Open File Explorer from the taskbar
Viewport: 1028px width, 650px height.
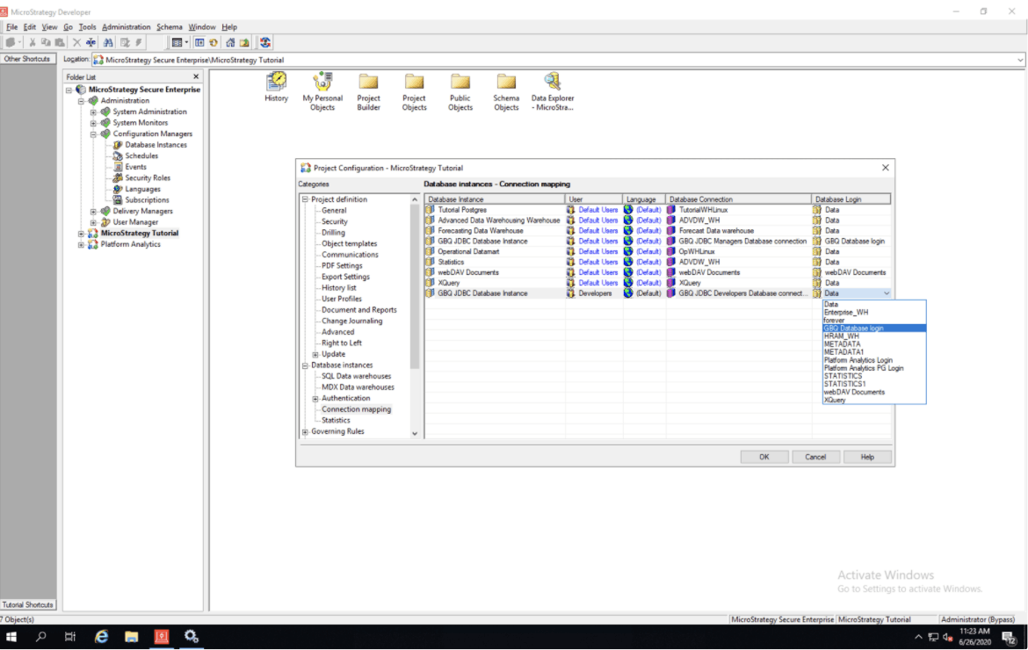pyautogui.click(x=131, y=637)
